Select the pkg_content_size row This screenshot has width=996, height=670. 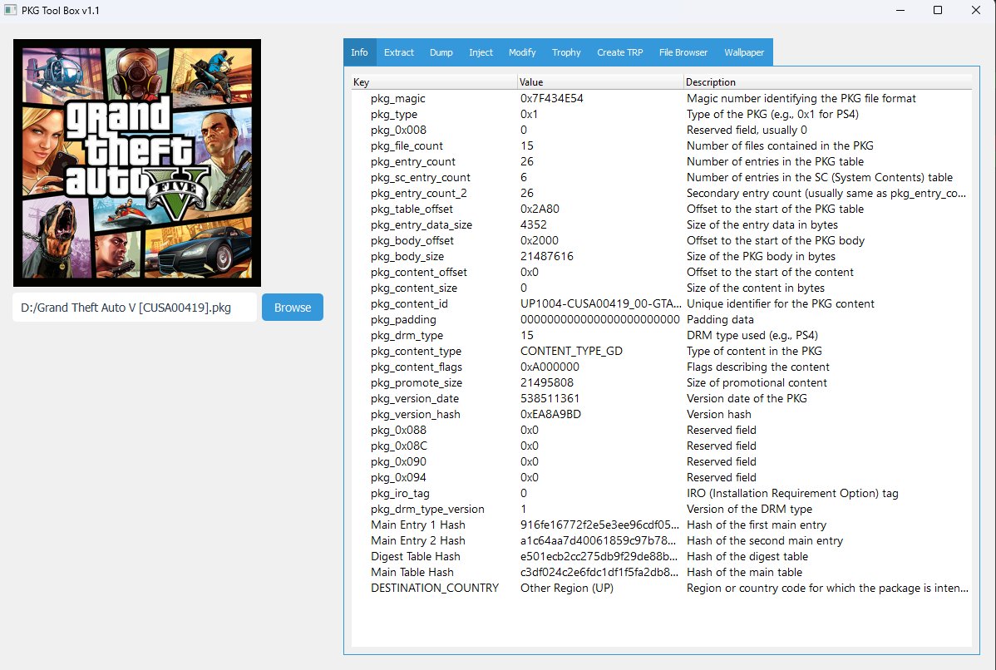tap(661, 288)
